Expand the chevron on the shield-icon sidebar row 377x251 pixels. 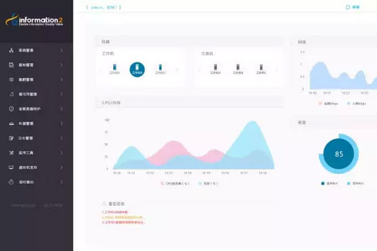(62, 109)
